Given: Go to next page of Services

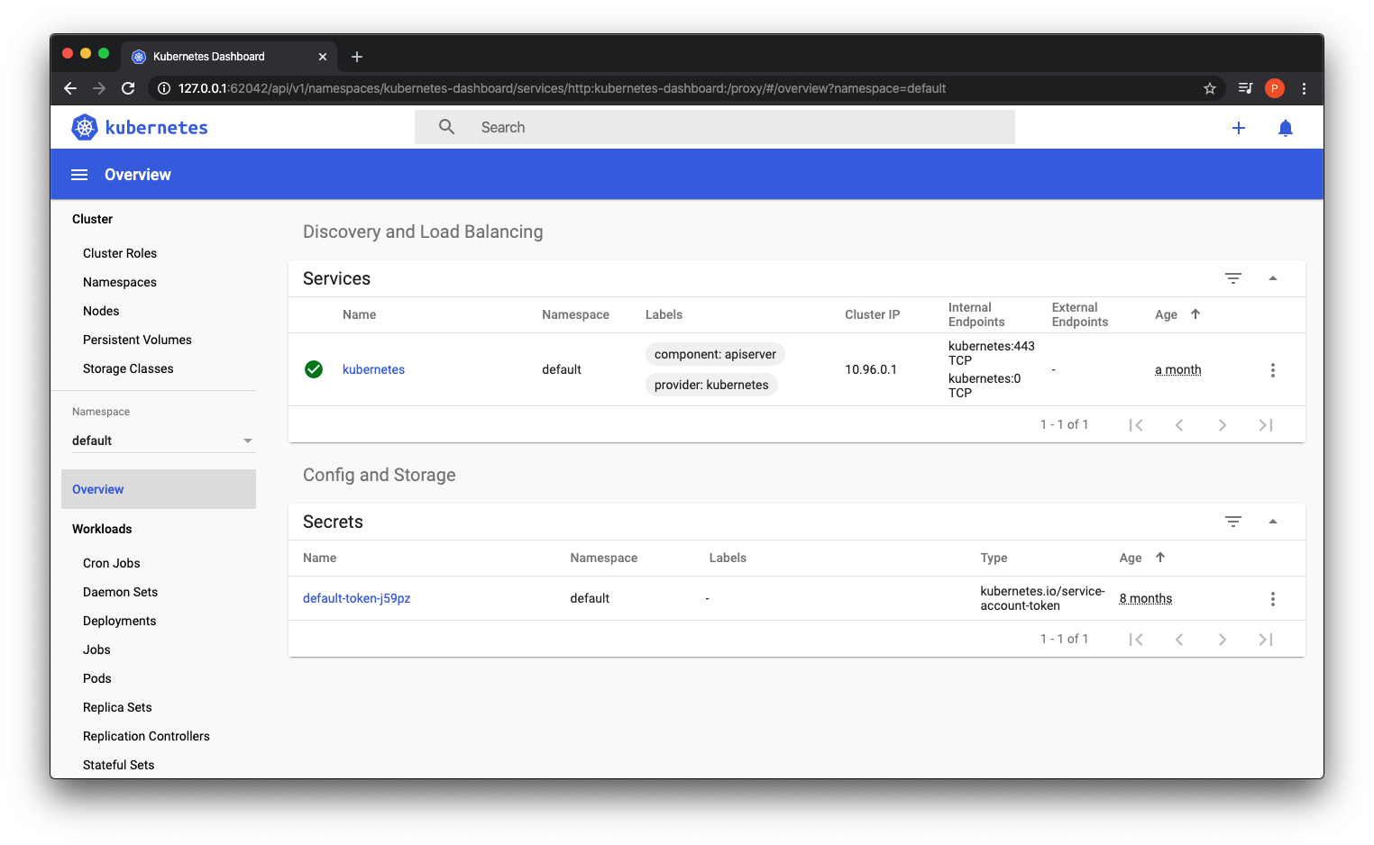Looking at the screenshot, I should (1223, 425).
